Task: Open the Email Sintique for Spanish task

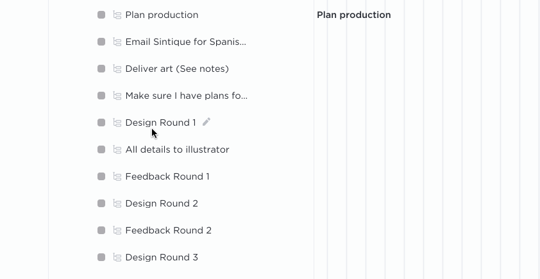Action: [185, 42]
